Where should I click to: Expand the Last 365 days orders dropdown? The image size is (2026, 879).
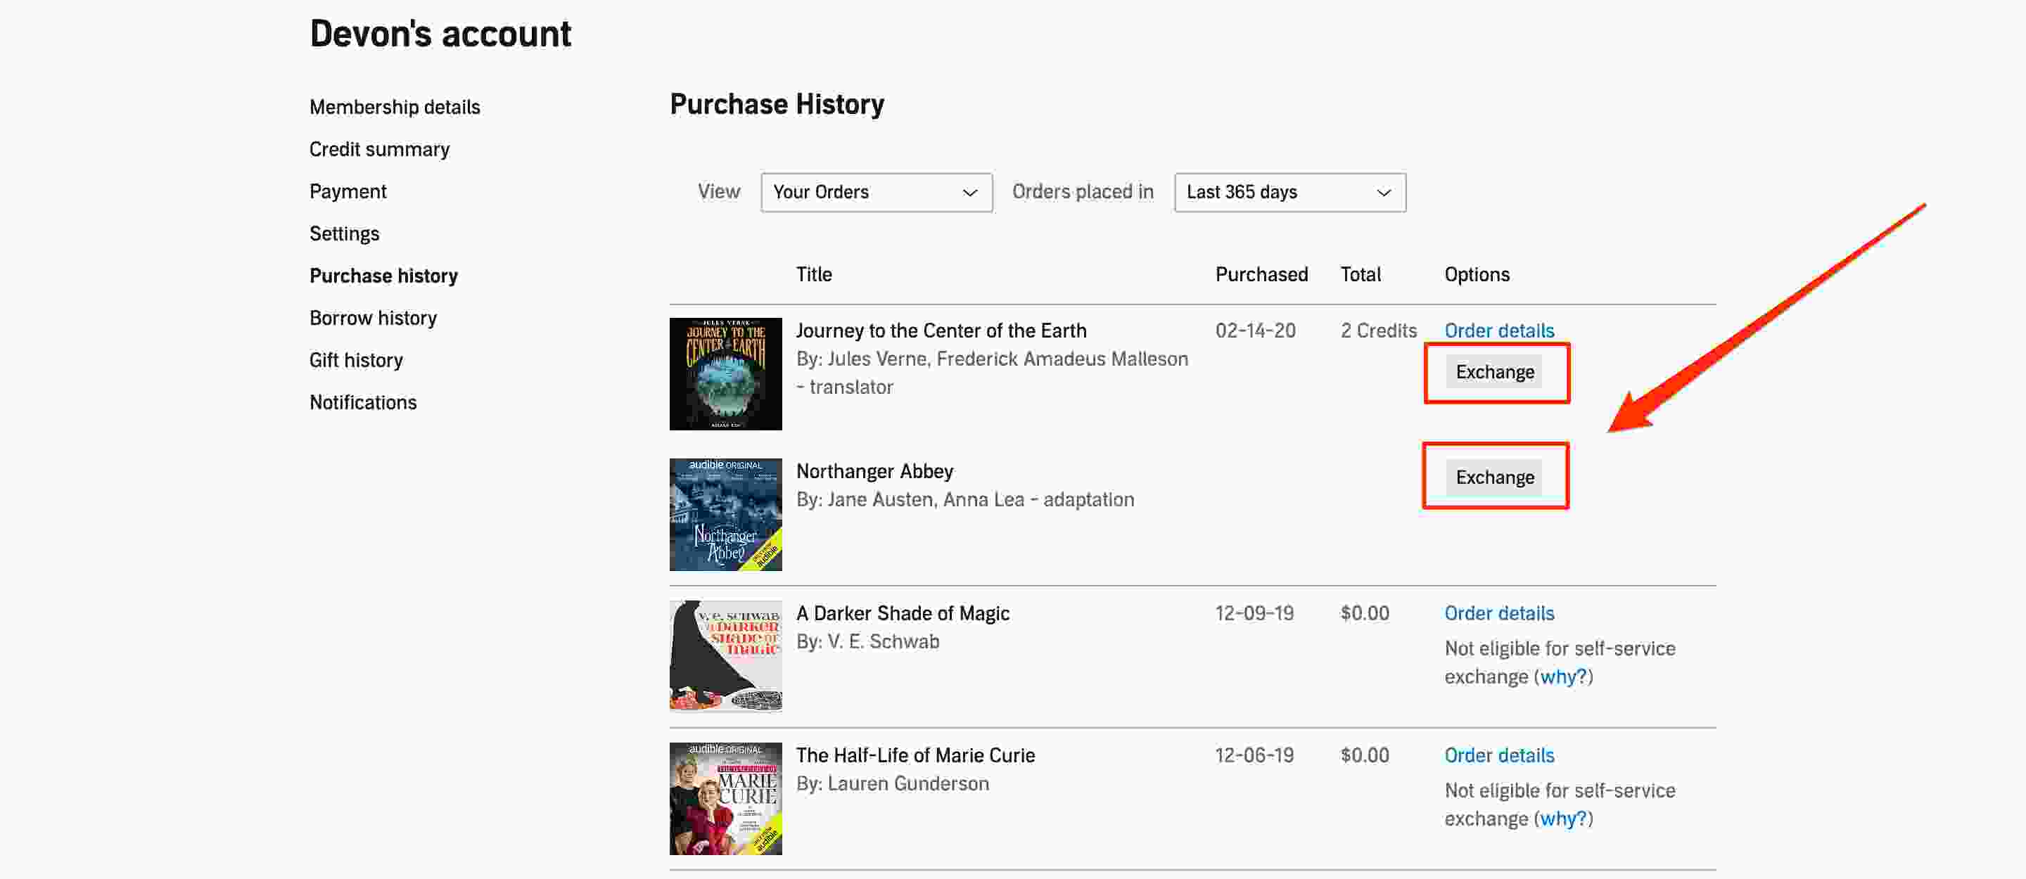[1288, 191]
